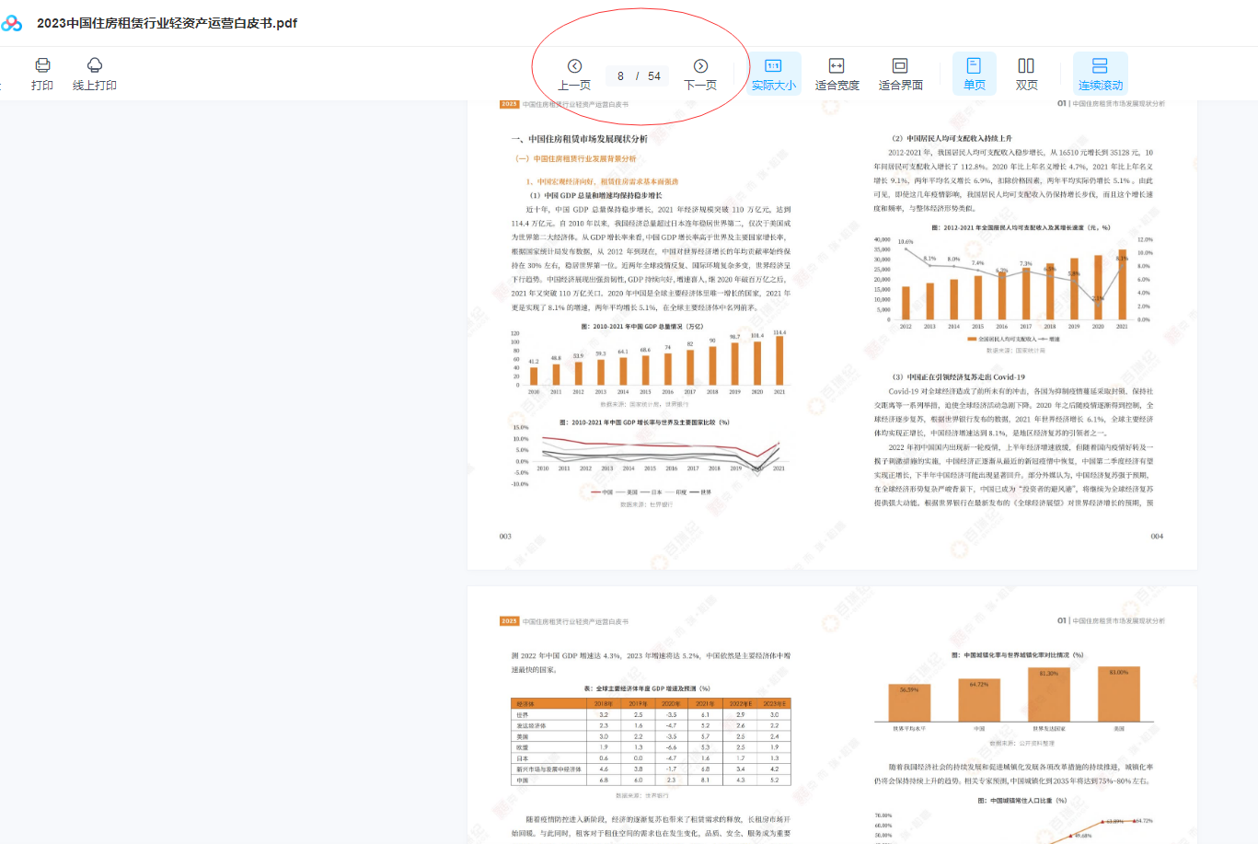
Task: Click the orange GDP growth forecast table
Action: click(651, 742)
